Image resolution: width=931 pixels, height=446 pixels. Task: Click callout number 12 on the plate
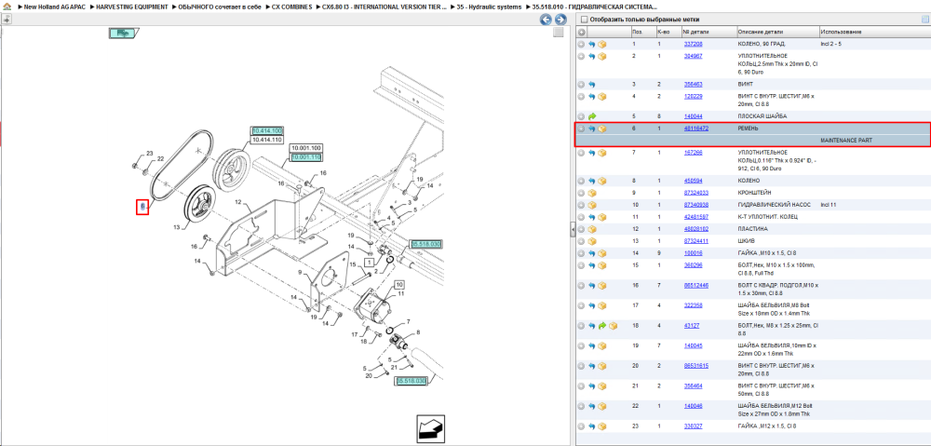(238, 202)
